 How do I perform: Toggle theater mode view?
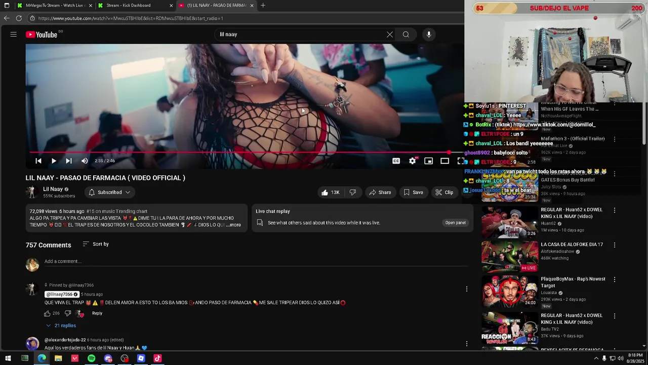pyautogui.click(x=444, y=161)
